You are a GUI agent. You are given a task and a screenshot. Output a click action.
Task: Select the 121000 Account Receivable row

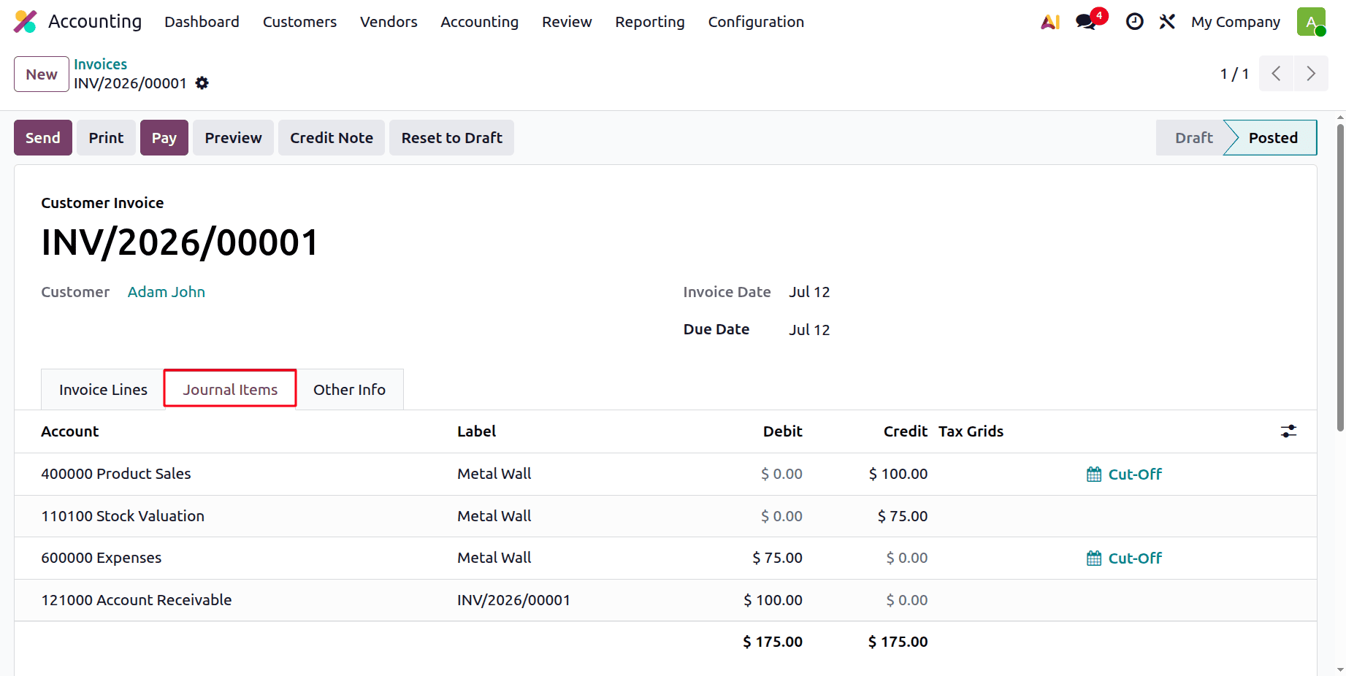tap(665, 600)
